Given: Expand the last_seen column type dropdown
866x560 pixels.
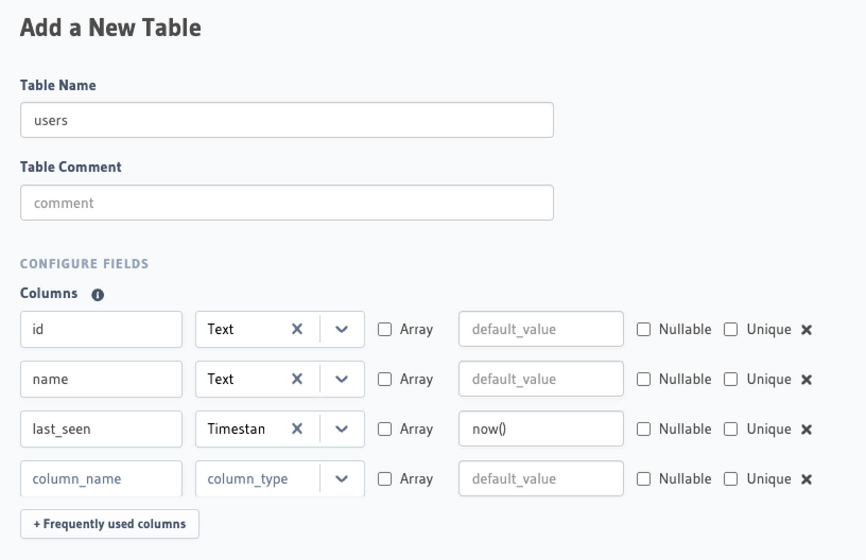Looking at the screenshot, I should tap(341, 429).
